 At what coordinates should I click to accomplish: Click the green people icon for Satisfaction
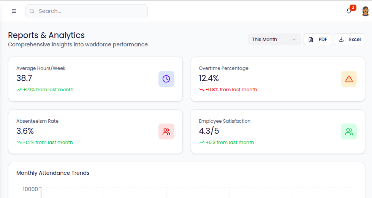[x=348, y=131]
